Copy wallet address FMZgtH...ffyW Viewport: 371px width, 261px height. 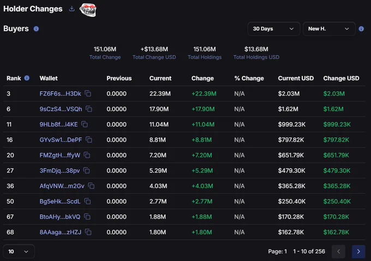(x=87, y=155)
